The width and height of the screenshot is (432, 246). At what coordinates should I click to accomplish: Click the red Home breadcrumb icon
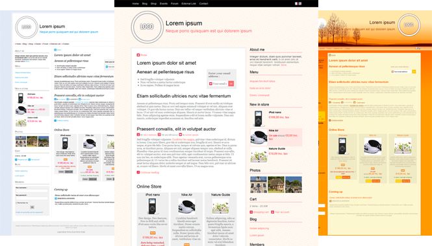(x=138, y=55)
